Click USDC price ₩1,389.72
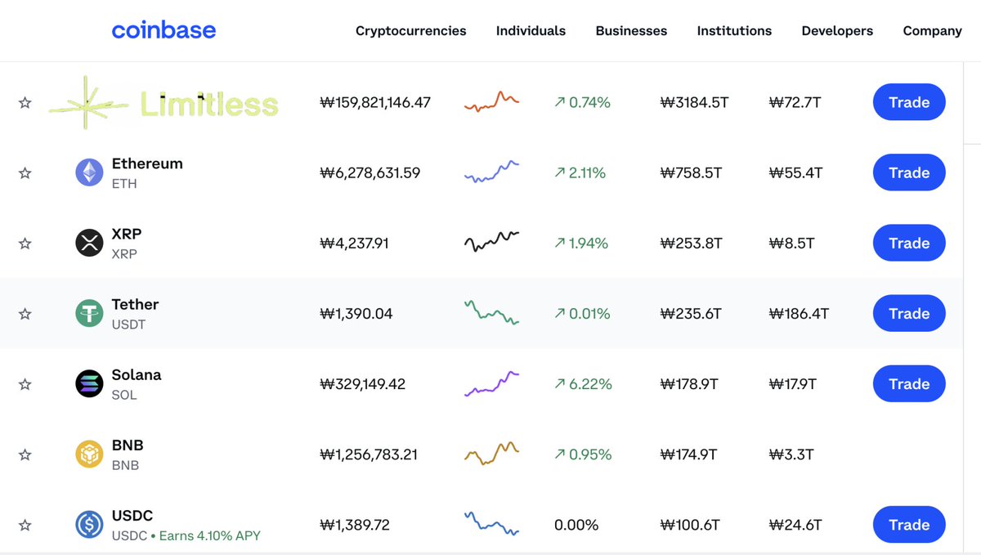981x555 pixels. coord(355,524)
